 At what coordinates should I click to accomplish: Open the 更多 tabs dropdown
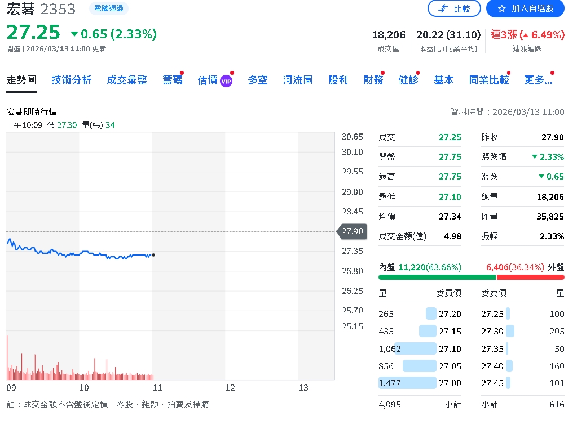click(538, 80)
